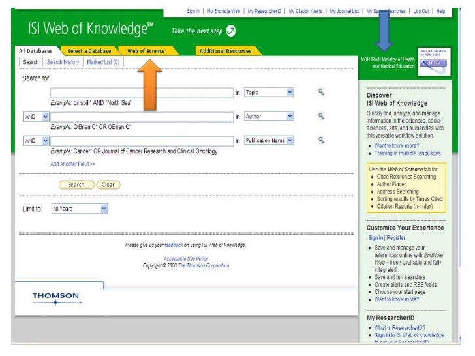
Task: Click the magnifier beside Publication Name field
Action: tap(321, 140)
